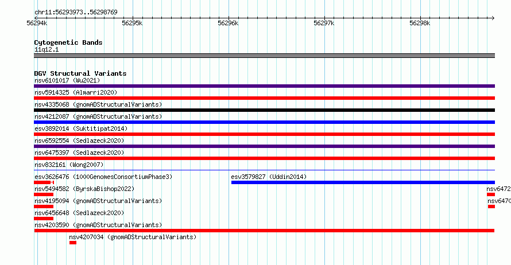Open the nsv5914325 (Almarri2020) variant label
Image resolution: width=511 pixels, height=265 pixels.
pyautogui.click(x=76, y=92)
